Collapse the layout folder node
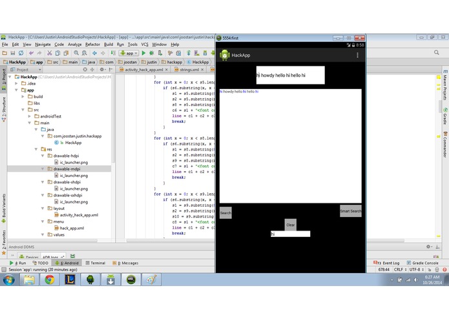449x319 pixels. point(43,209)
